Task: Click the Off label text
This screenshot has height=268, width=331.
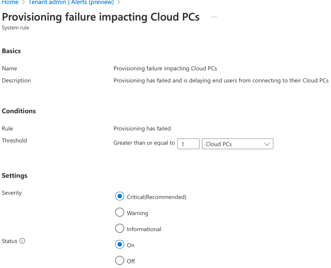Action: point(131,261)
